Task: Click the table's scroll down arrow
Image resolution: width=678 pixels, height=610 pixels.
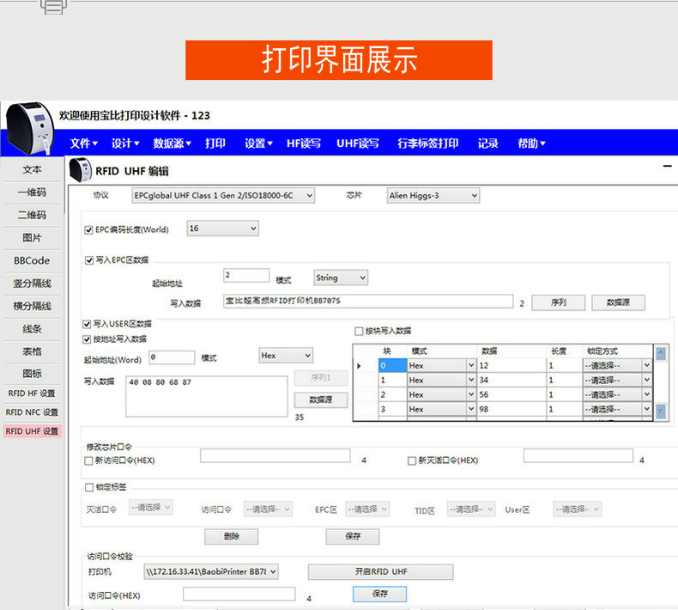Action: tap(661, 412)
